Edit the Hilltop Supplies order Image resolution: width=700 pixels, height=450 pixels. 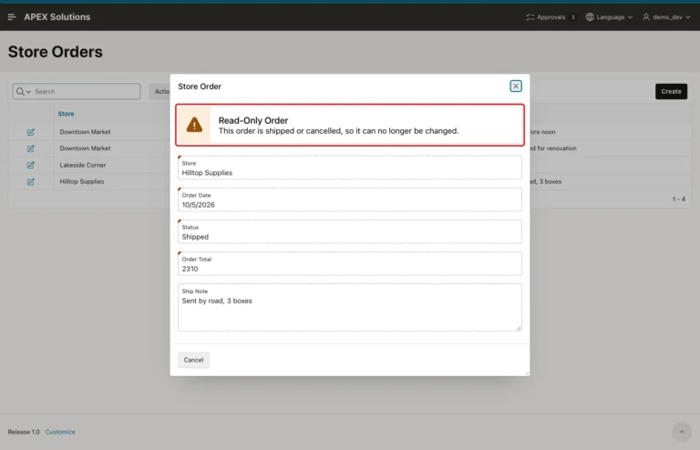(30, 181)
